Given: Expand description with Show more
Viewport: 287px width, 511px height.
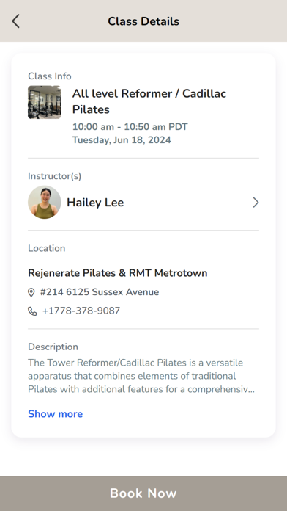Looking at the screenshot, I should 55,414.
